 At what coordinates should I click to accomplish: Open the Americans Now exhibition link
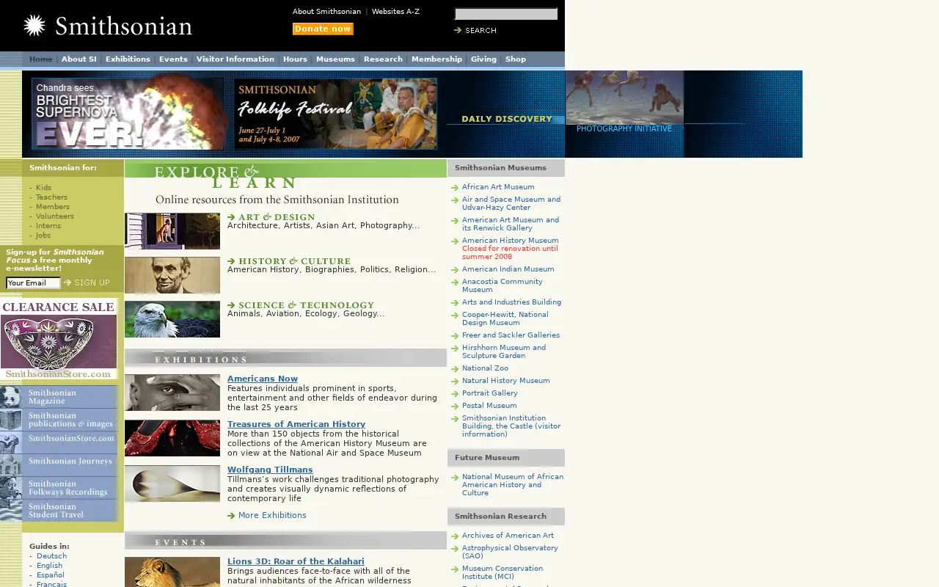click(263, 379)
